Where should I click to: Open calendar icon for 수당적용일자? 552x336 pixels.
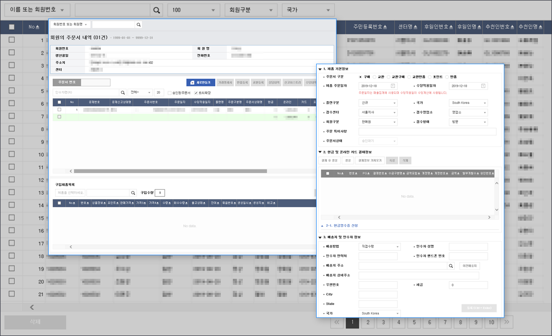483,86
